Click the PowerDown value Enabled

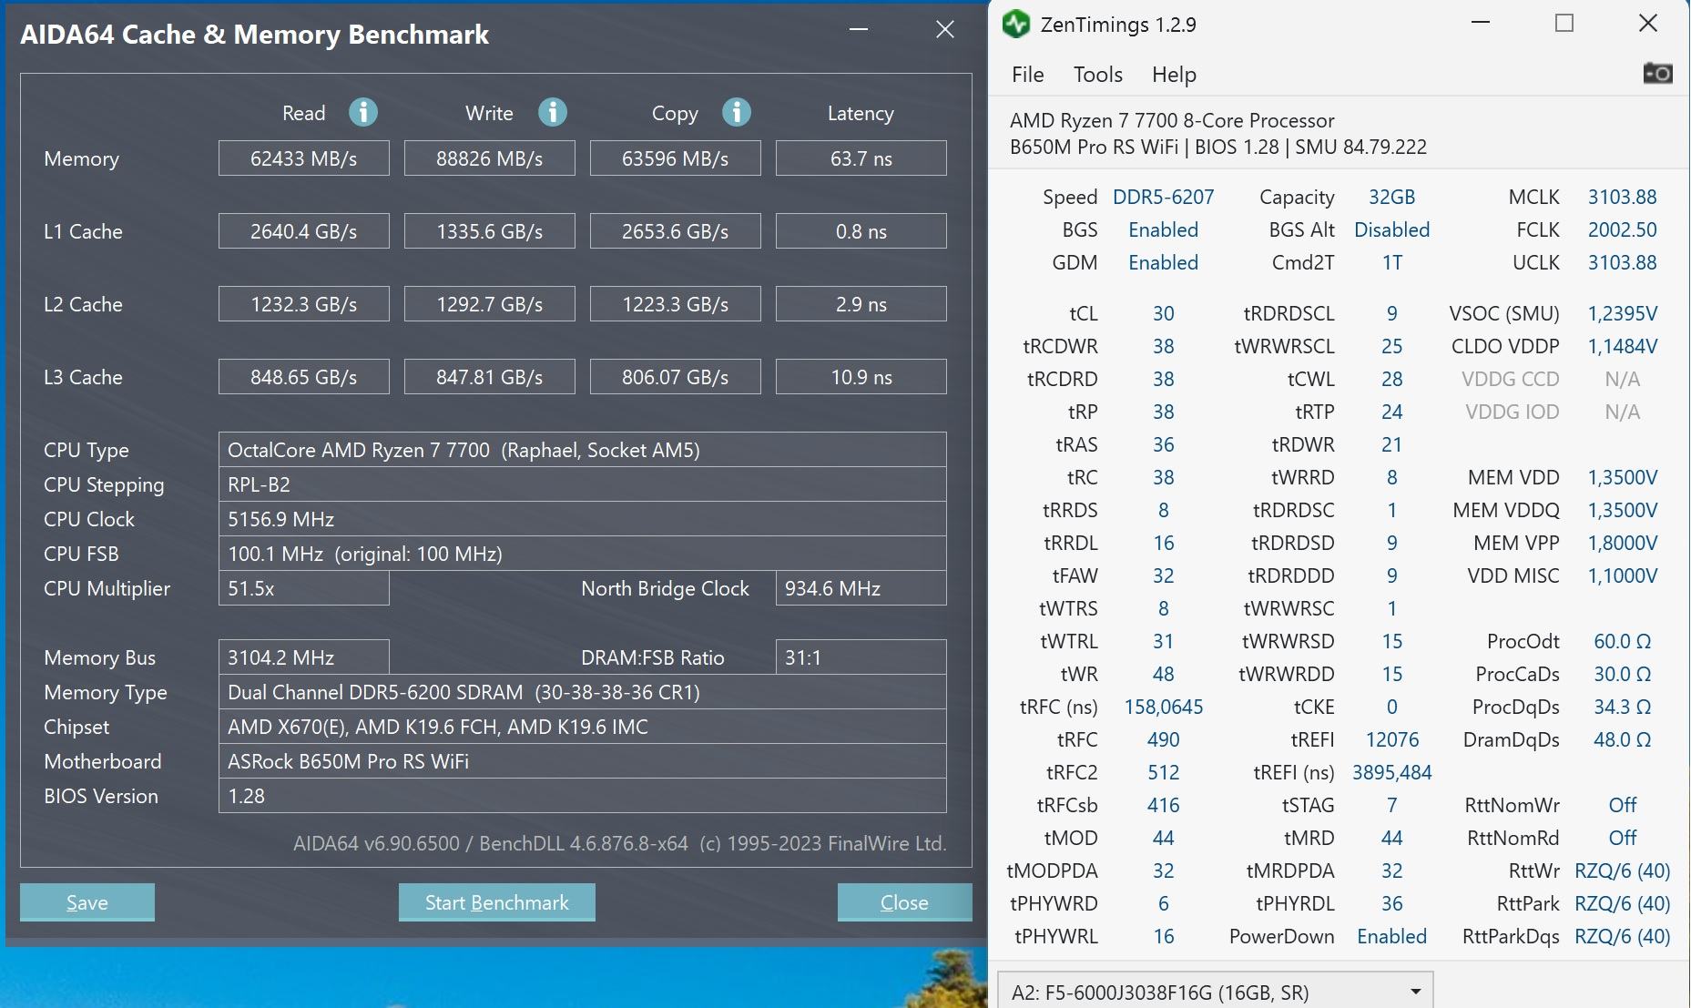[1392, 937]
